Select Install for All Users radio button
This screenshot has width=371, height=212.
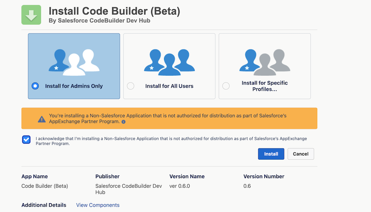tap(130, 86)
